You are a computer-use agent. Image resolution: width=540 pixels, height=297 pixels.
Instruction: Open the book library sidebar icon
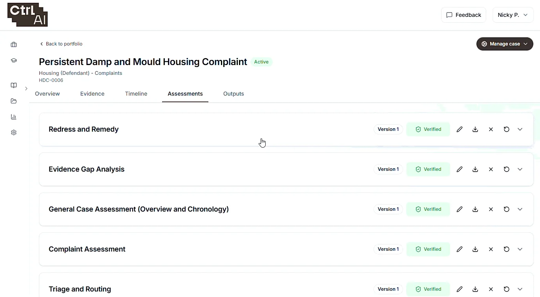14,85
